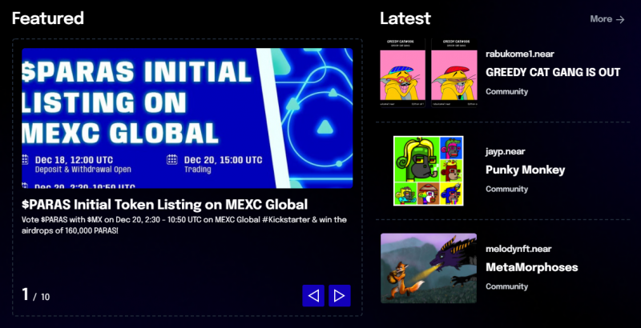Click the Community tag under Punky Monkey
The width and height of the screenshot is (641, 328).
[x=506, y=189]
